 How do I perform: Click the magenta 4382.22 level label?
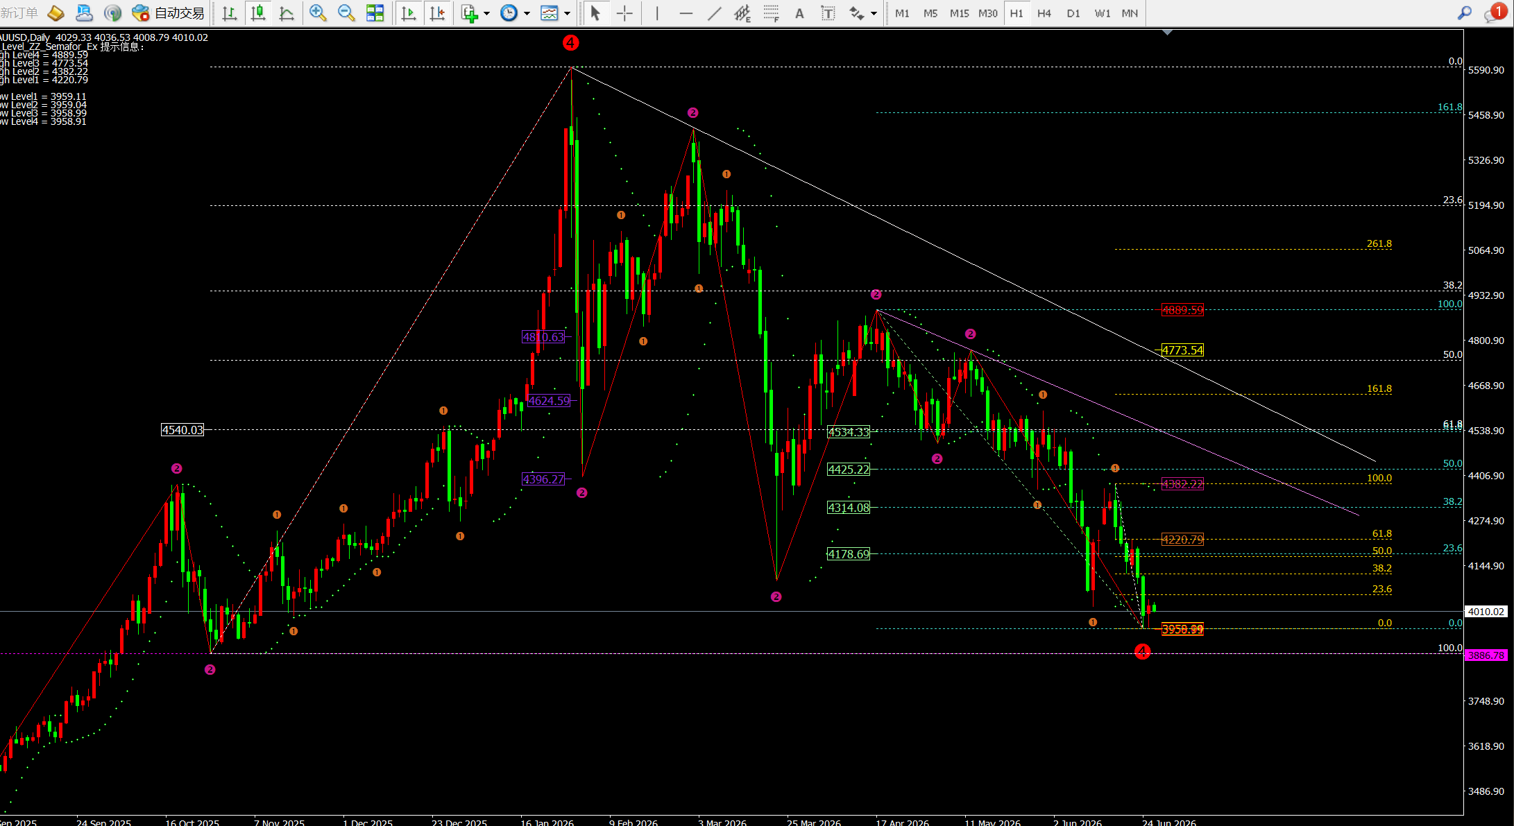[1183, 484]
